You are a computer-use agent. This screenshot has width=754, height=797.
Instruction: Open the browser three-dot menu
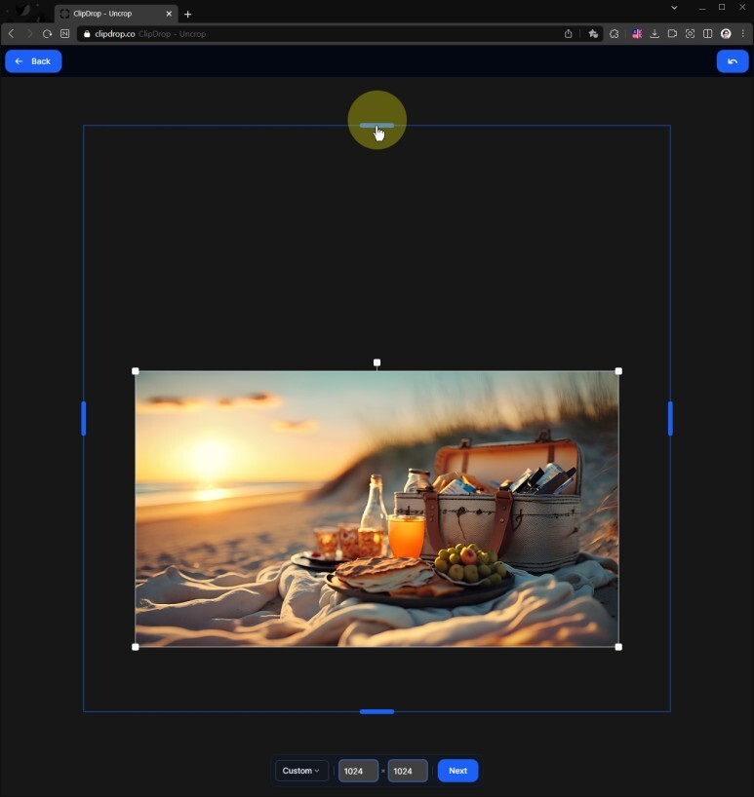[x=743, y=34]
